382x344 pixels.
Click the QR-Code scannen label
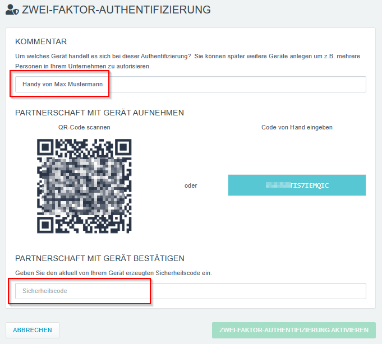pos(84,127)
